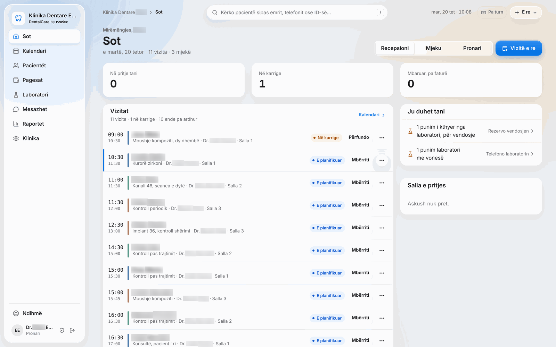Open more options for the 11:00 Kanali 46 visit
The image size is (556, 347).
[382, 183]
